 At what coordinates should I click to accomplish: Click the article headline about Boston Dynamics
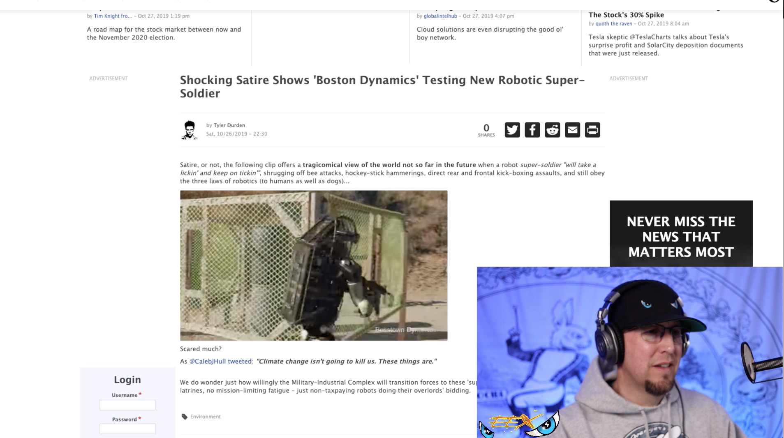coord(382,87)
